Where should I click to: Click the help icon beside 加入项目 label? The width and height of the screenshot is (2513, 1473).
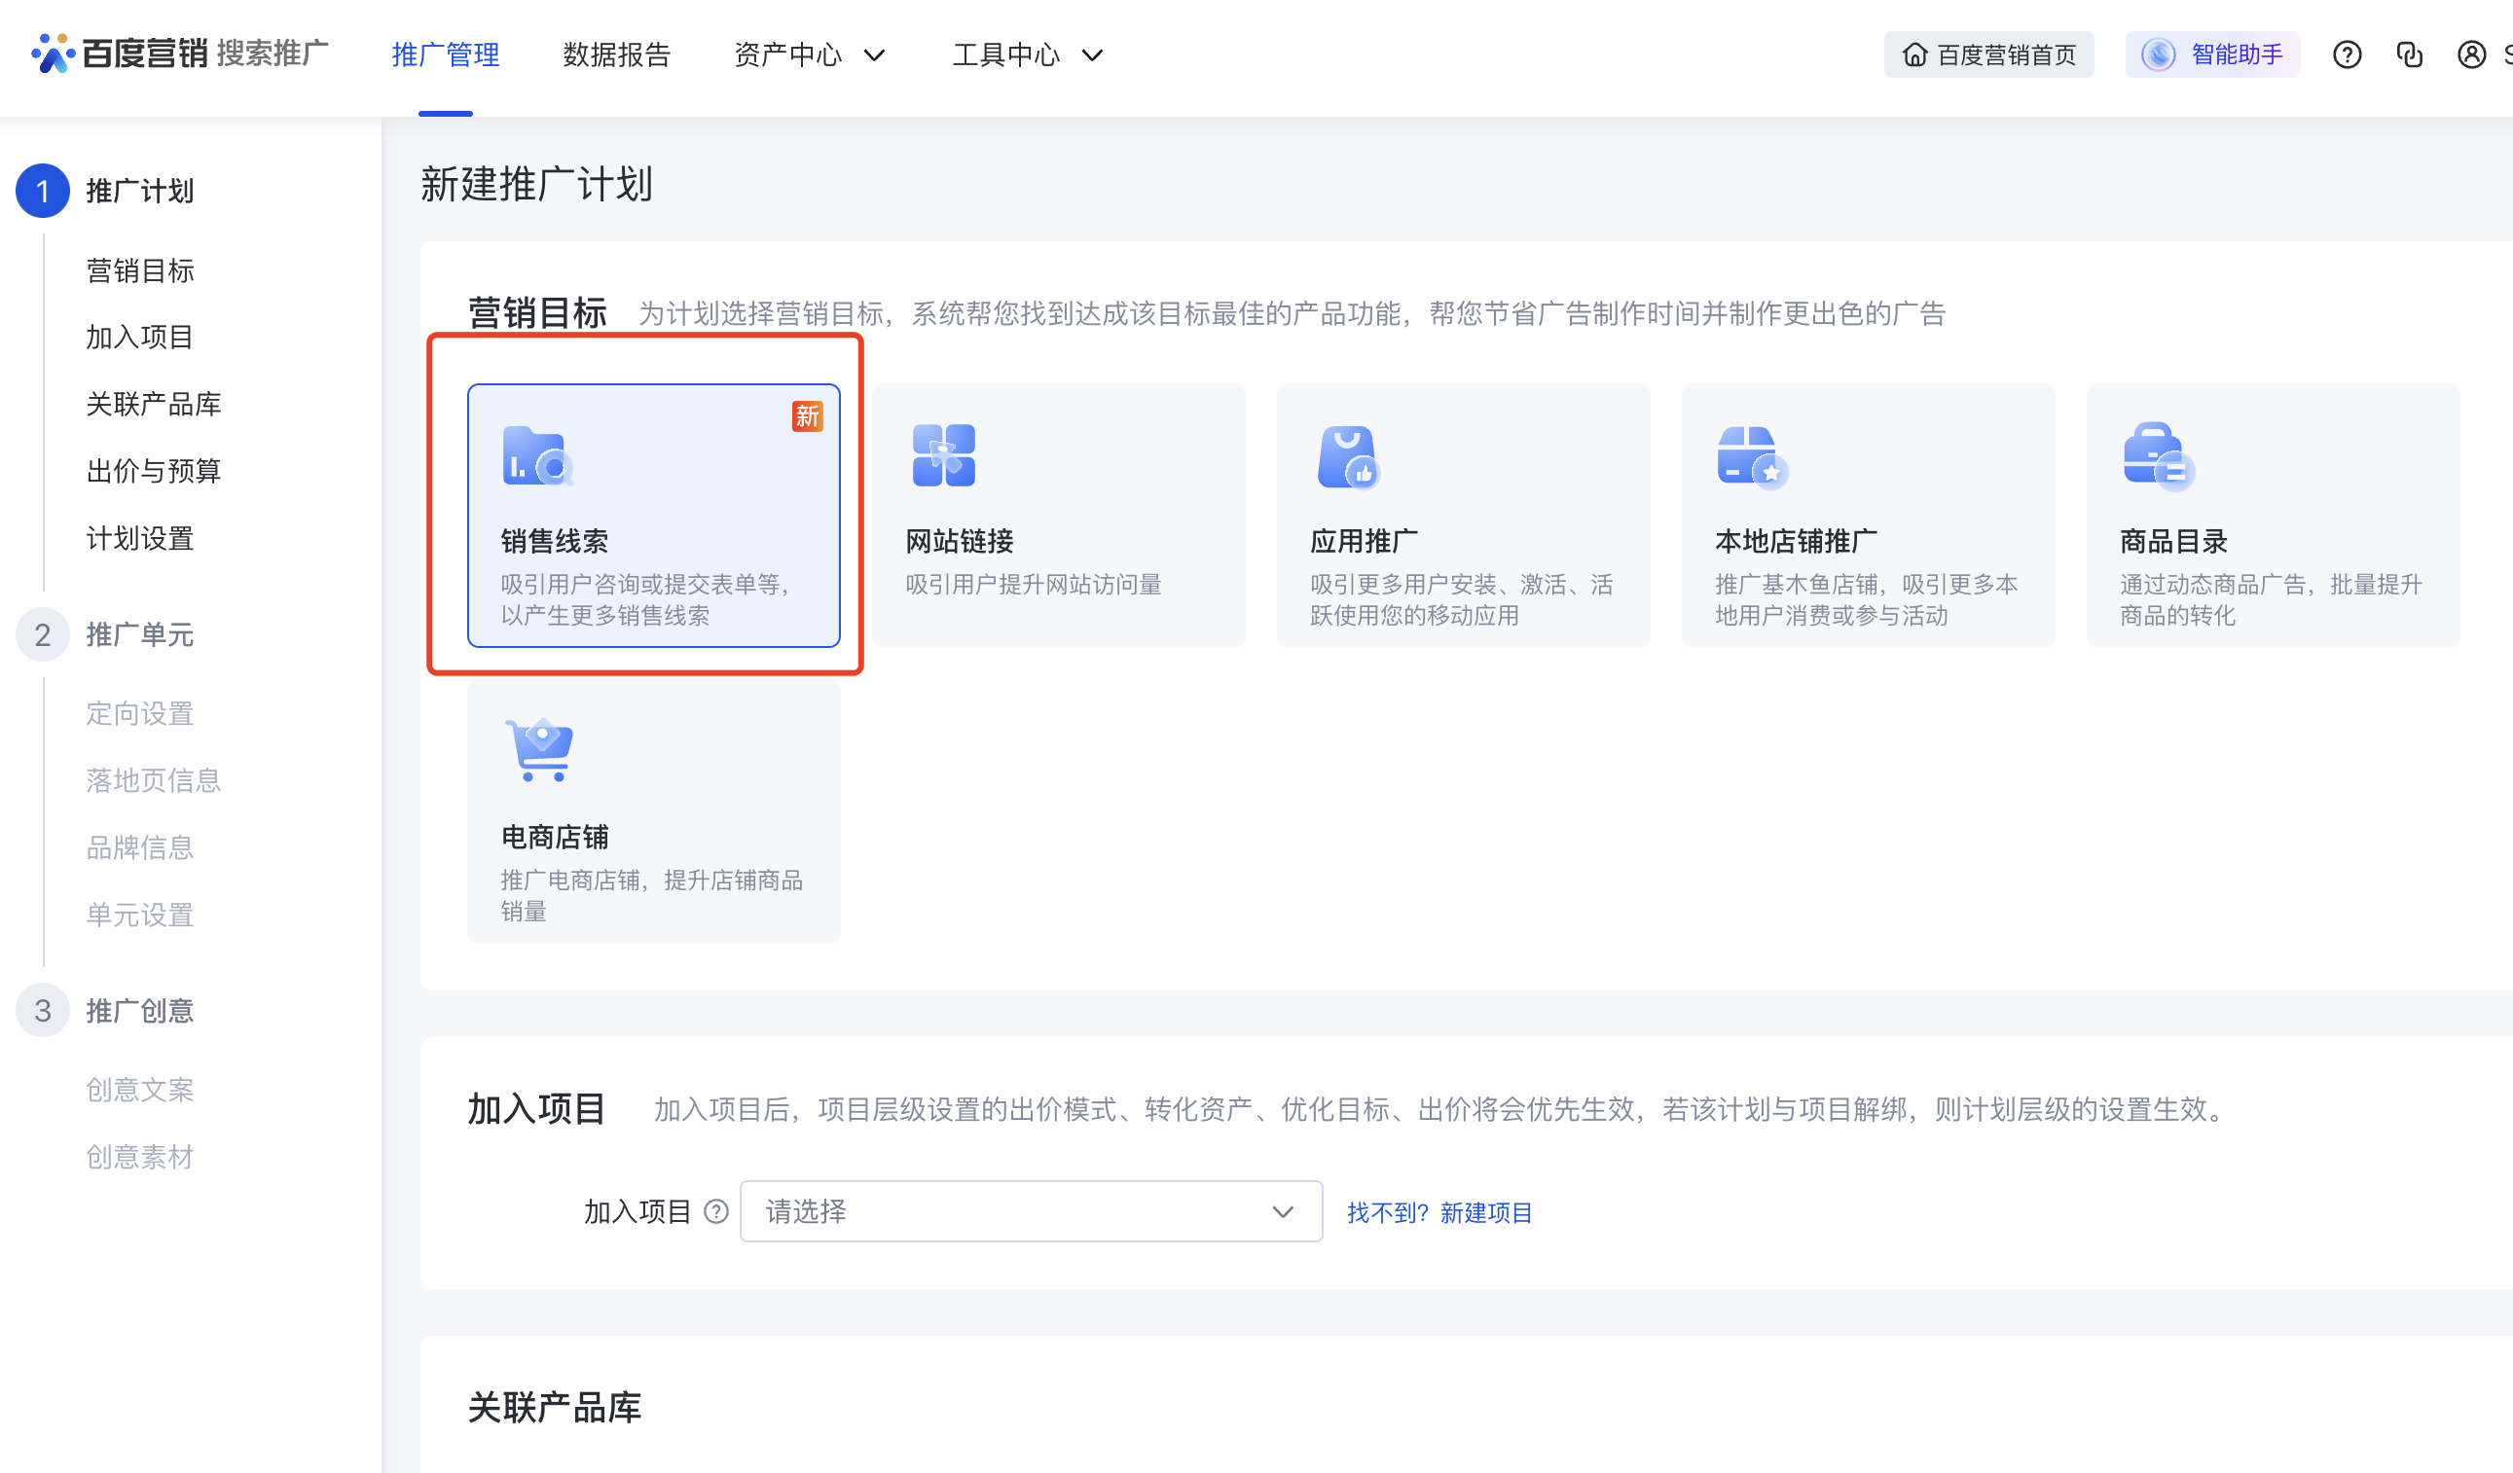[716, 1212]
